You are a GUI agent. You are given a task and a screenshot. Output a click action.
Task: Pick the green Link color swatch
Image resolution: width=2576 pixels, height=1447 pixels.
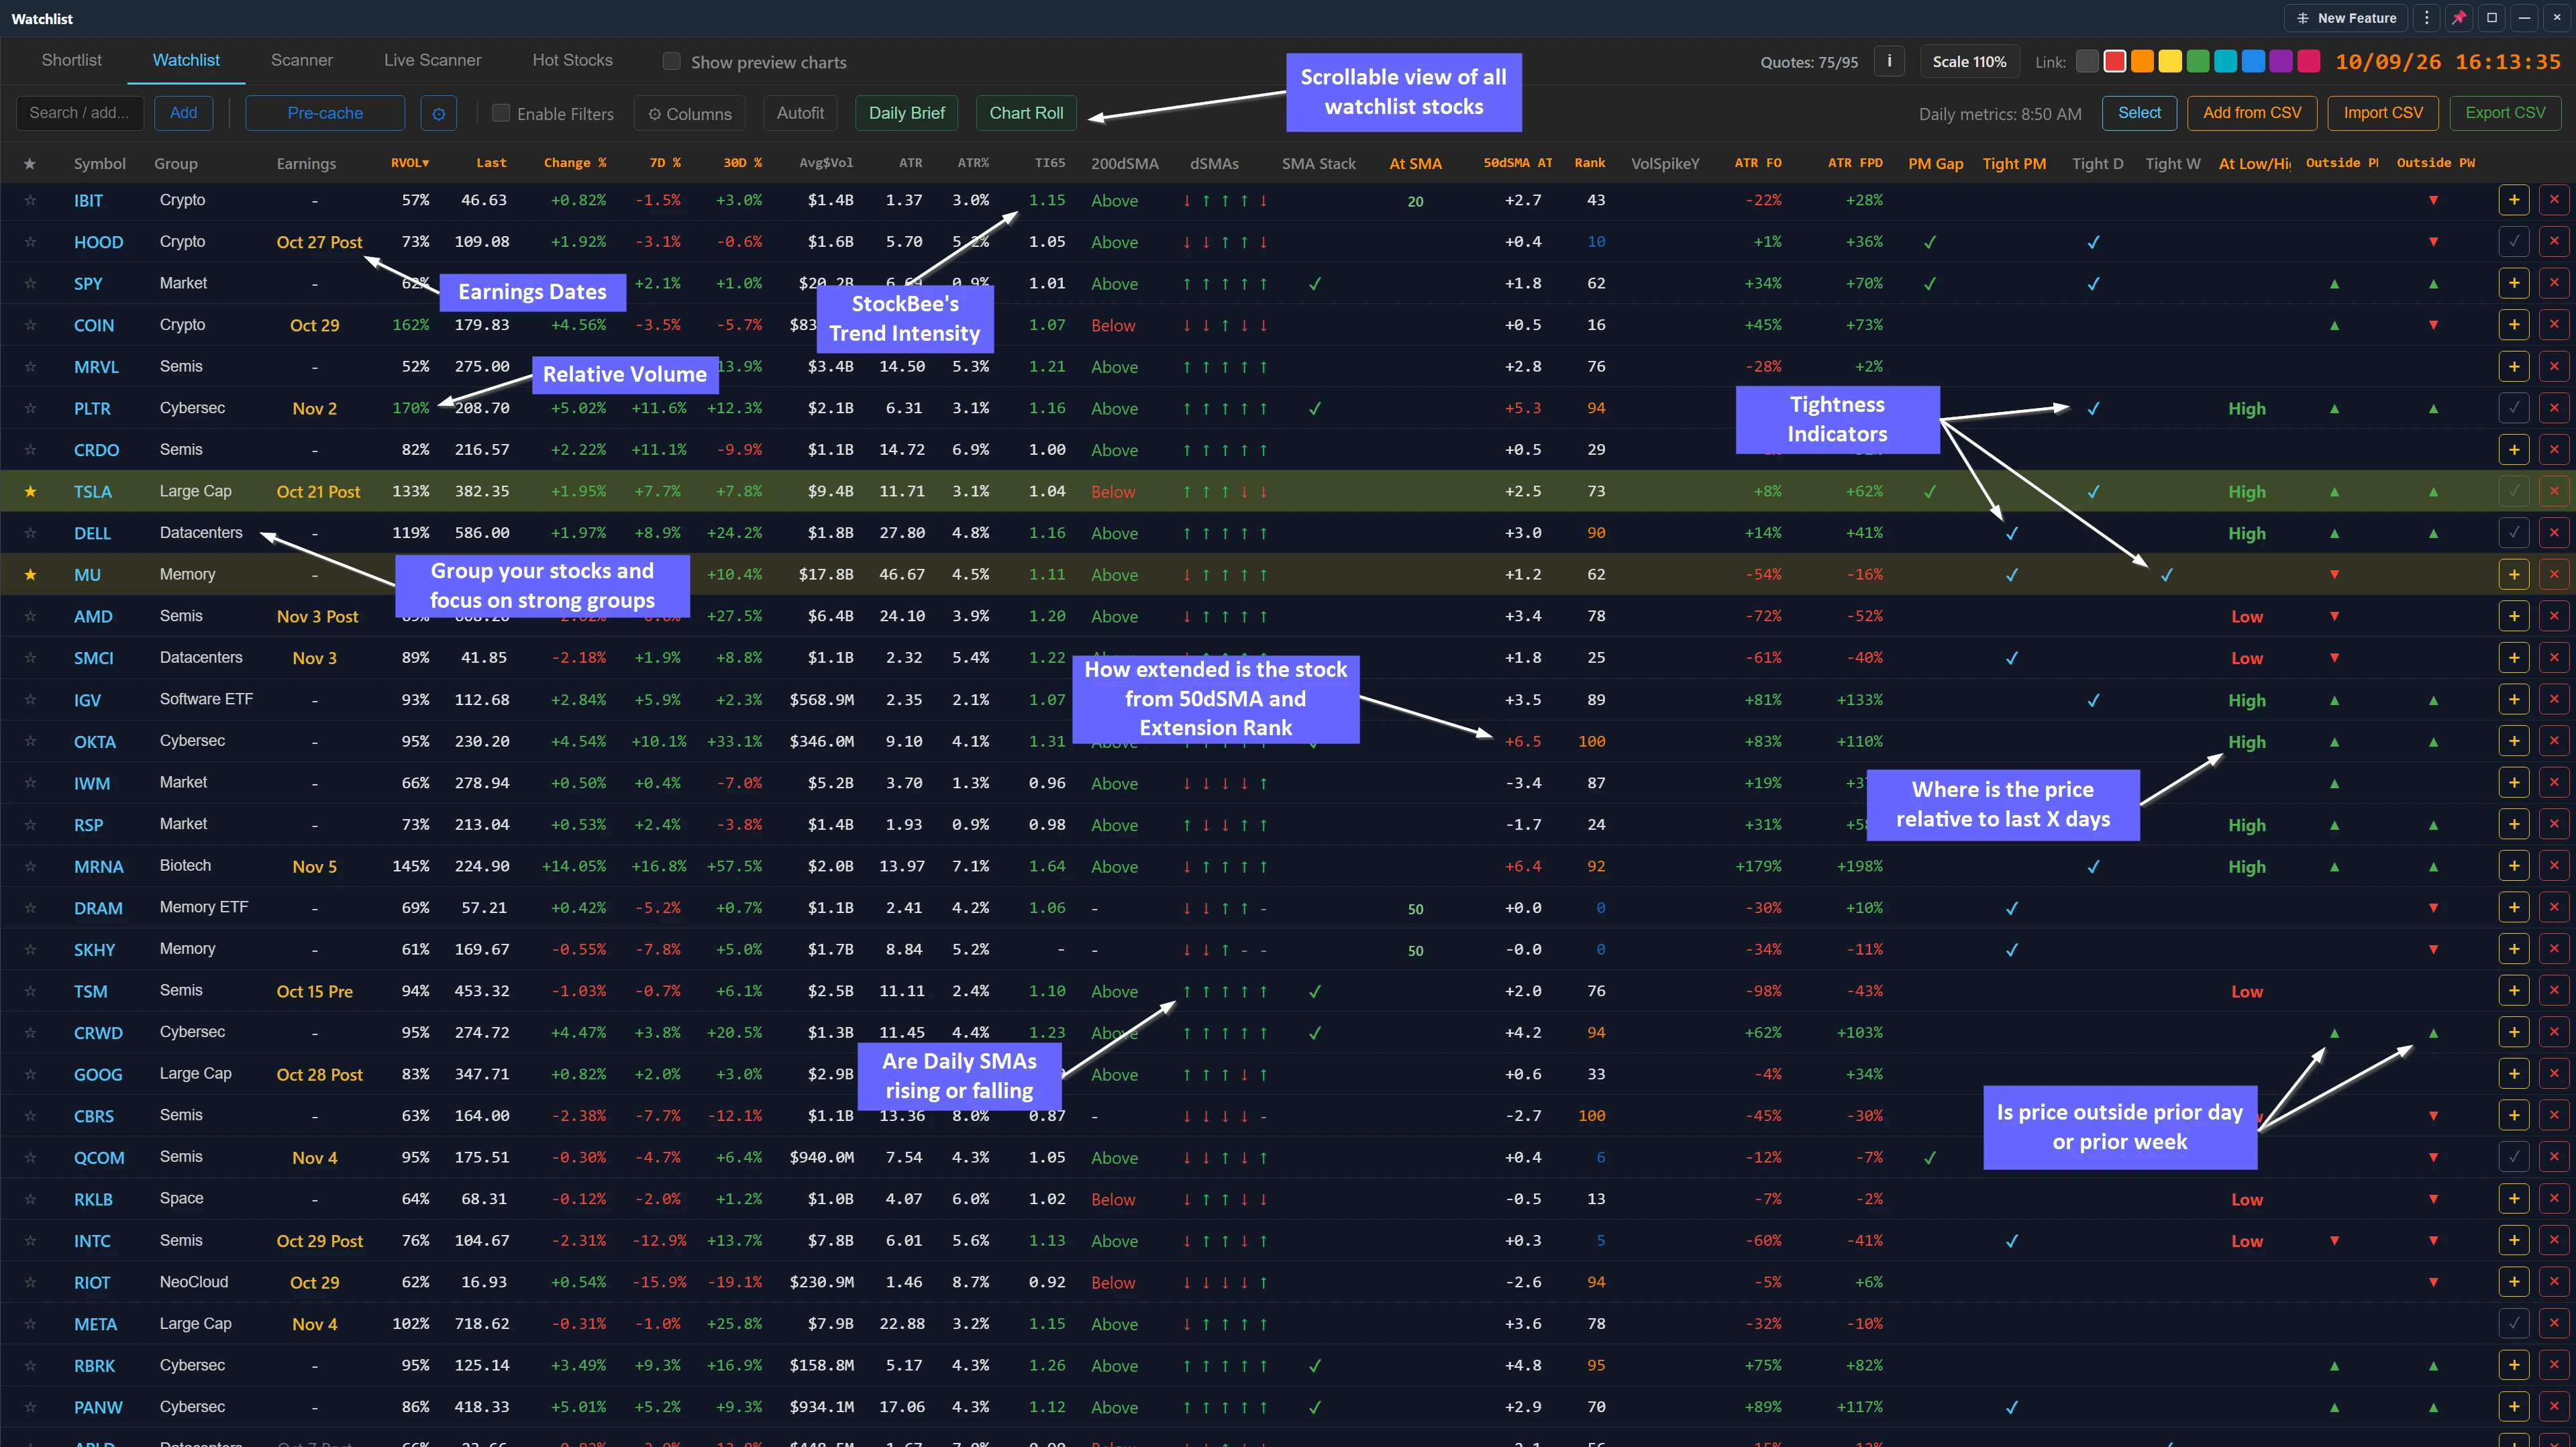click(x=2197, y=61)
